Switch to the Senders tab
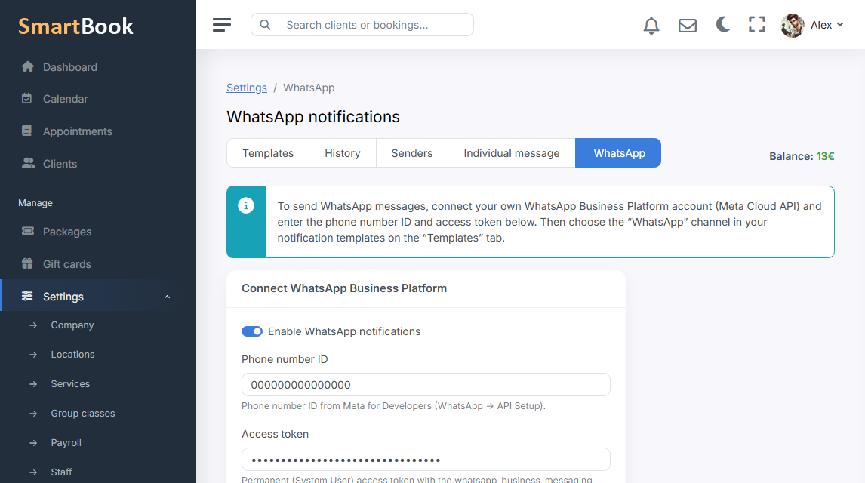This screenshot has width=865, height=483. (412, 153)
